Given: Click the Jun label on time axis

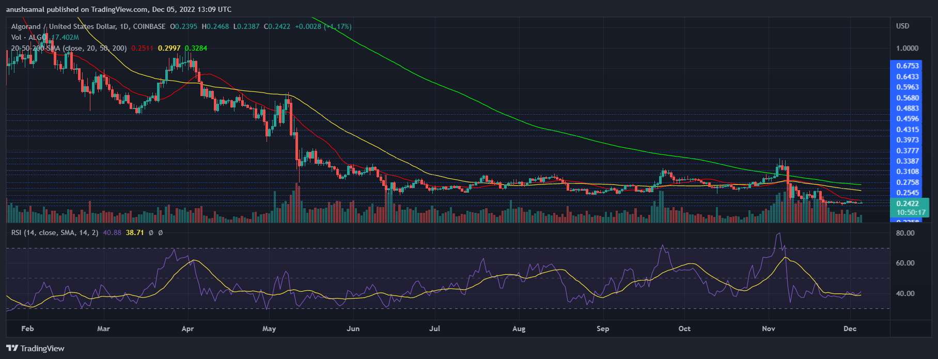Looking at the screenshot, I should point(353,329).
